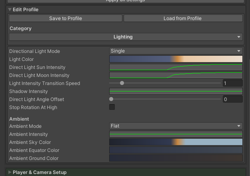Open Ambient Equator Color gradient
The image size is (250, 176).
click(176, 150)
